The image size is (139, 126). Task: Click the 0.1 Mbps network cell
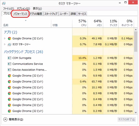(126, 38)
